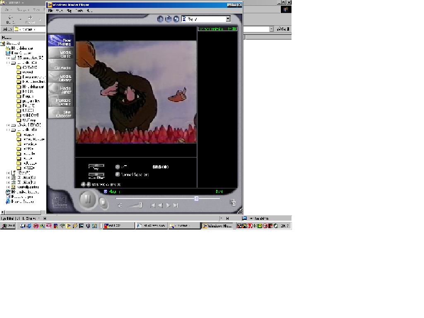The image size is (424, 318).
Task: Select the Recycle Bin item in Explorer tree
Action: pos(20,197)
